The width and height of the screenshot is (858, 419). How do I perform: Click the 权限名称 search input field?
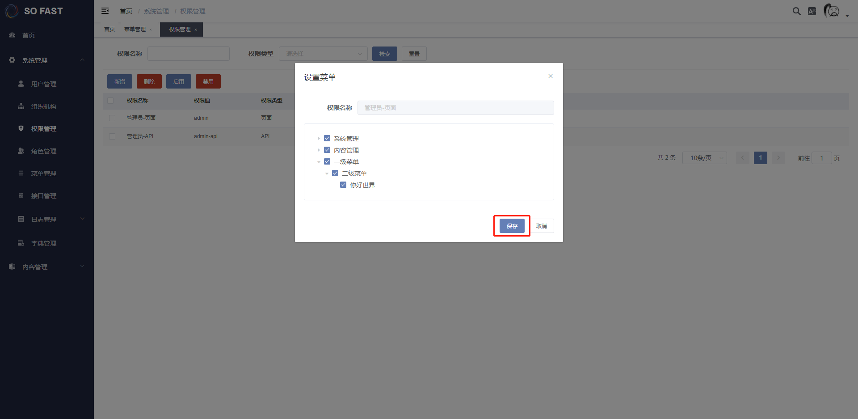(189, 54)
